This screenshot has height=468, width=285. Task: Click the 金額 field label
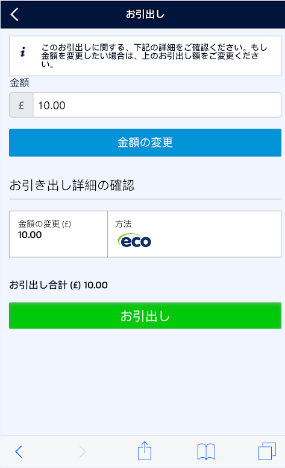click(x=19, y=83)
